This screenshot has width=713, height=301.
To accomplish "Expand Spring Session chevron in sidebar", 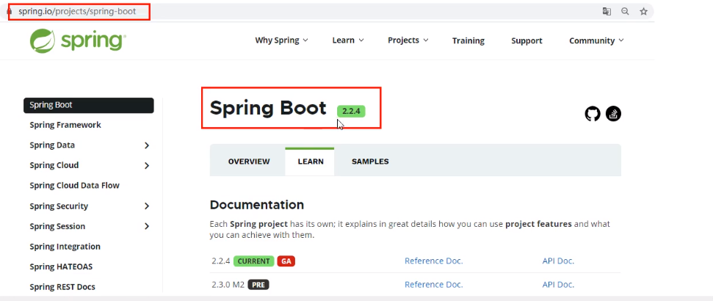I will (147, 226).
